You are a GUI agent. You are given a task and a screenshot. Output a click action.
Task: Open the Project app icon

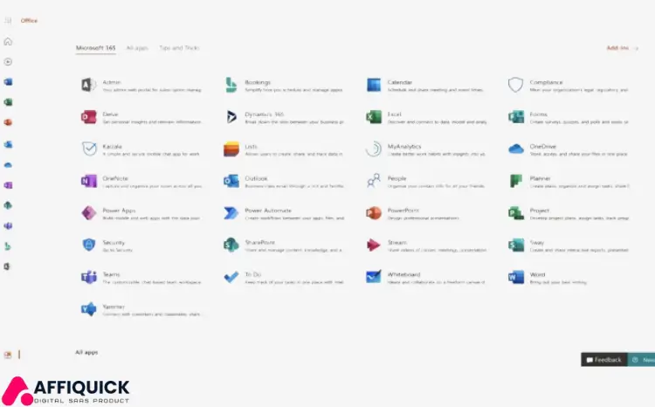point(516,213)
